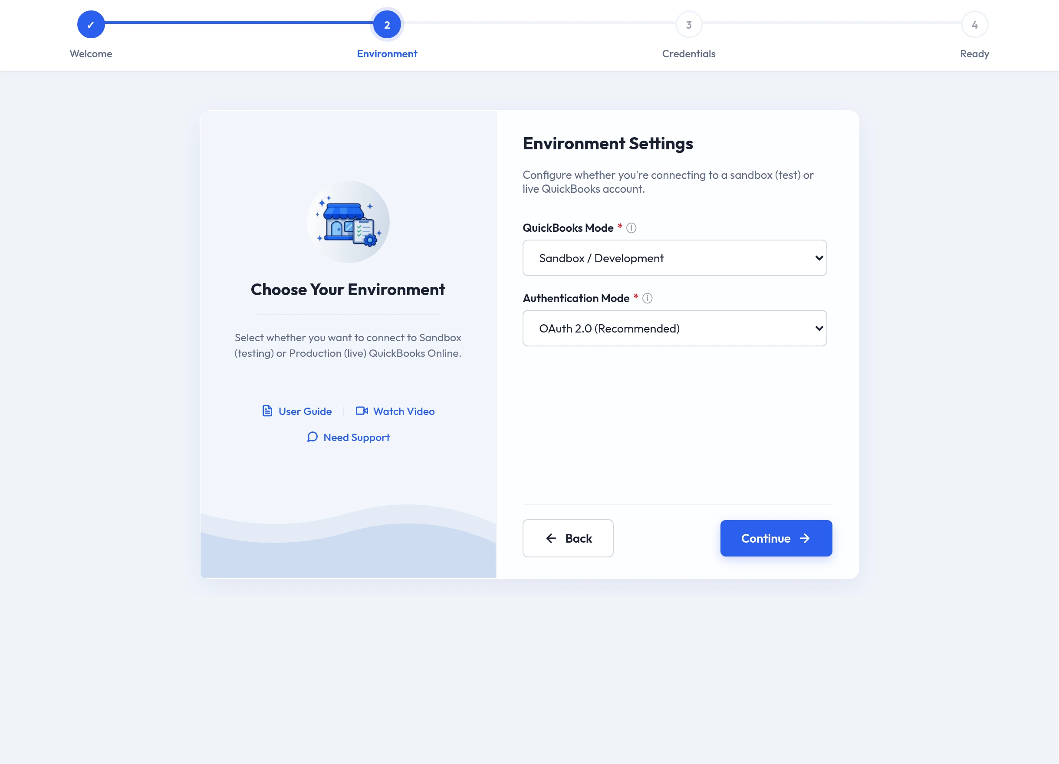
Task: Click the User Guide document icon
Action: pos(267,411)
